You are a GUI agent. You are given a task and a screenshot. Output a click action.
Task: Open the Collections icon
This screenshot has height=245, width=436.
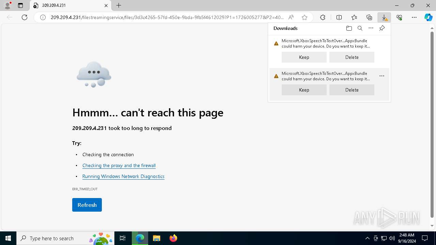coord(369,17)
